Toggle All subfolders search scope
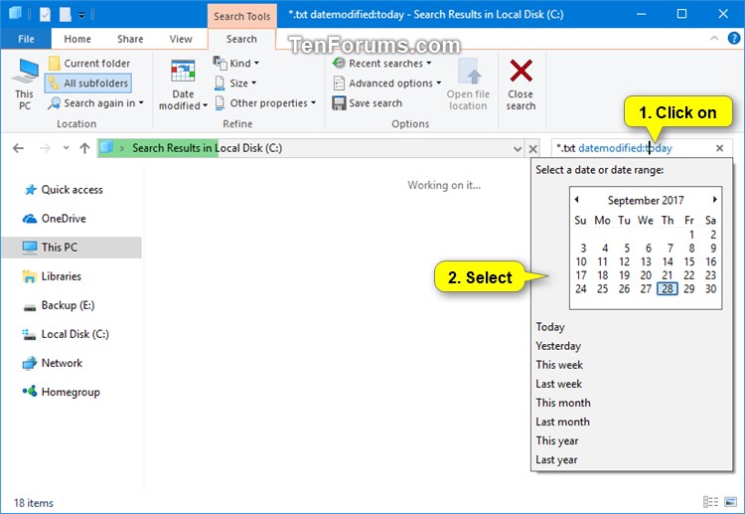 [x=88, y=84]
